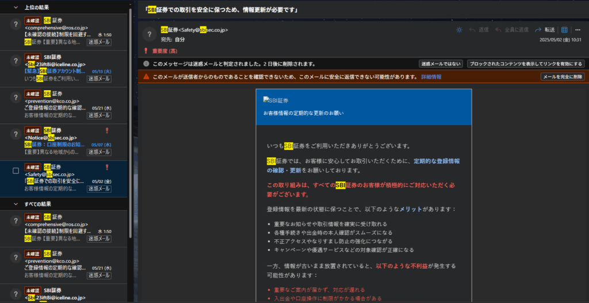
Task: Mark message as 迷惑メールではない
Action: [x=441, y=64]
